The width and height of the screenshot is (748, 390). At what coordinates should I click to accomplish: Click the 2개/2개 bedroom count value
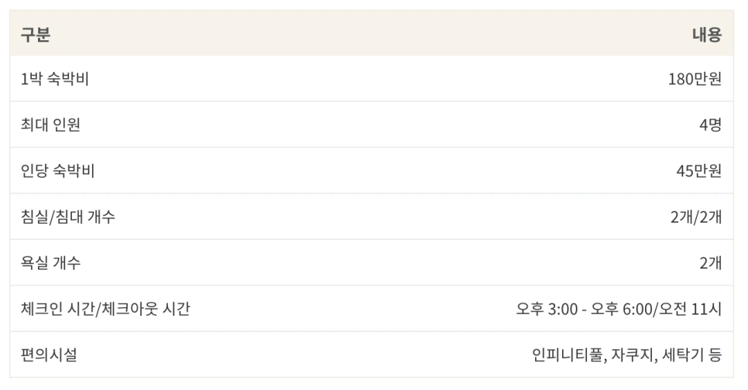point(696,217)
